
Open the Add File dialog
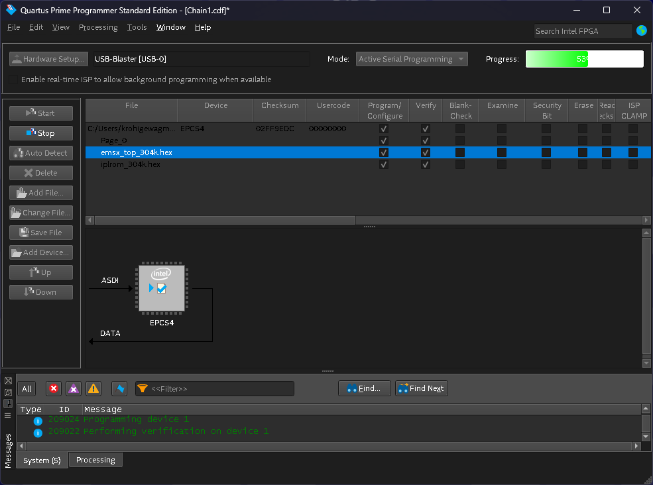pyautogui.click(x=41, y=193)
